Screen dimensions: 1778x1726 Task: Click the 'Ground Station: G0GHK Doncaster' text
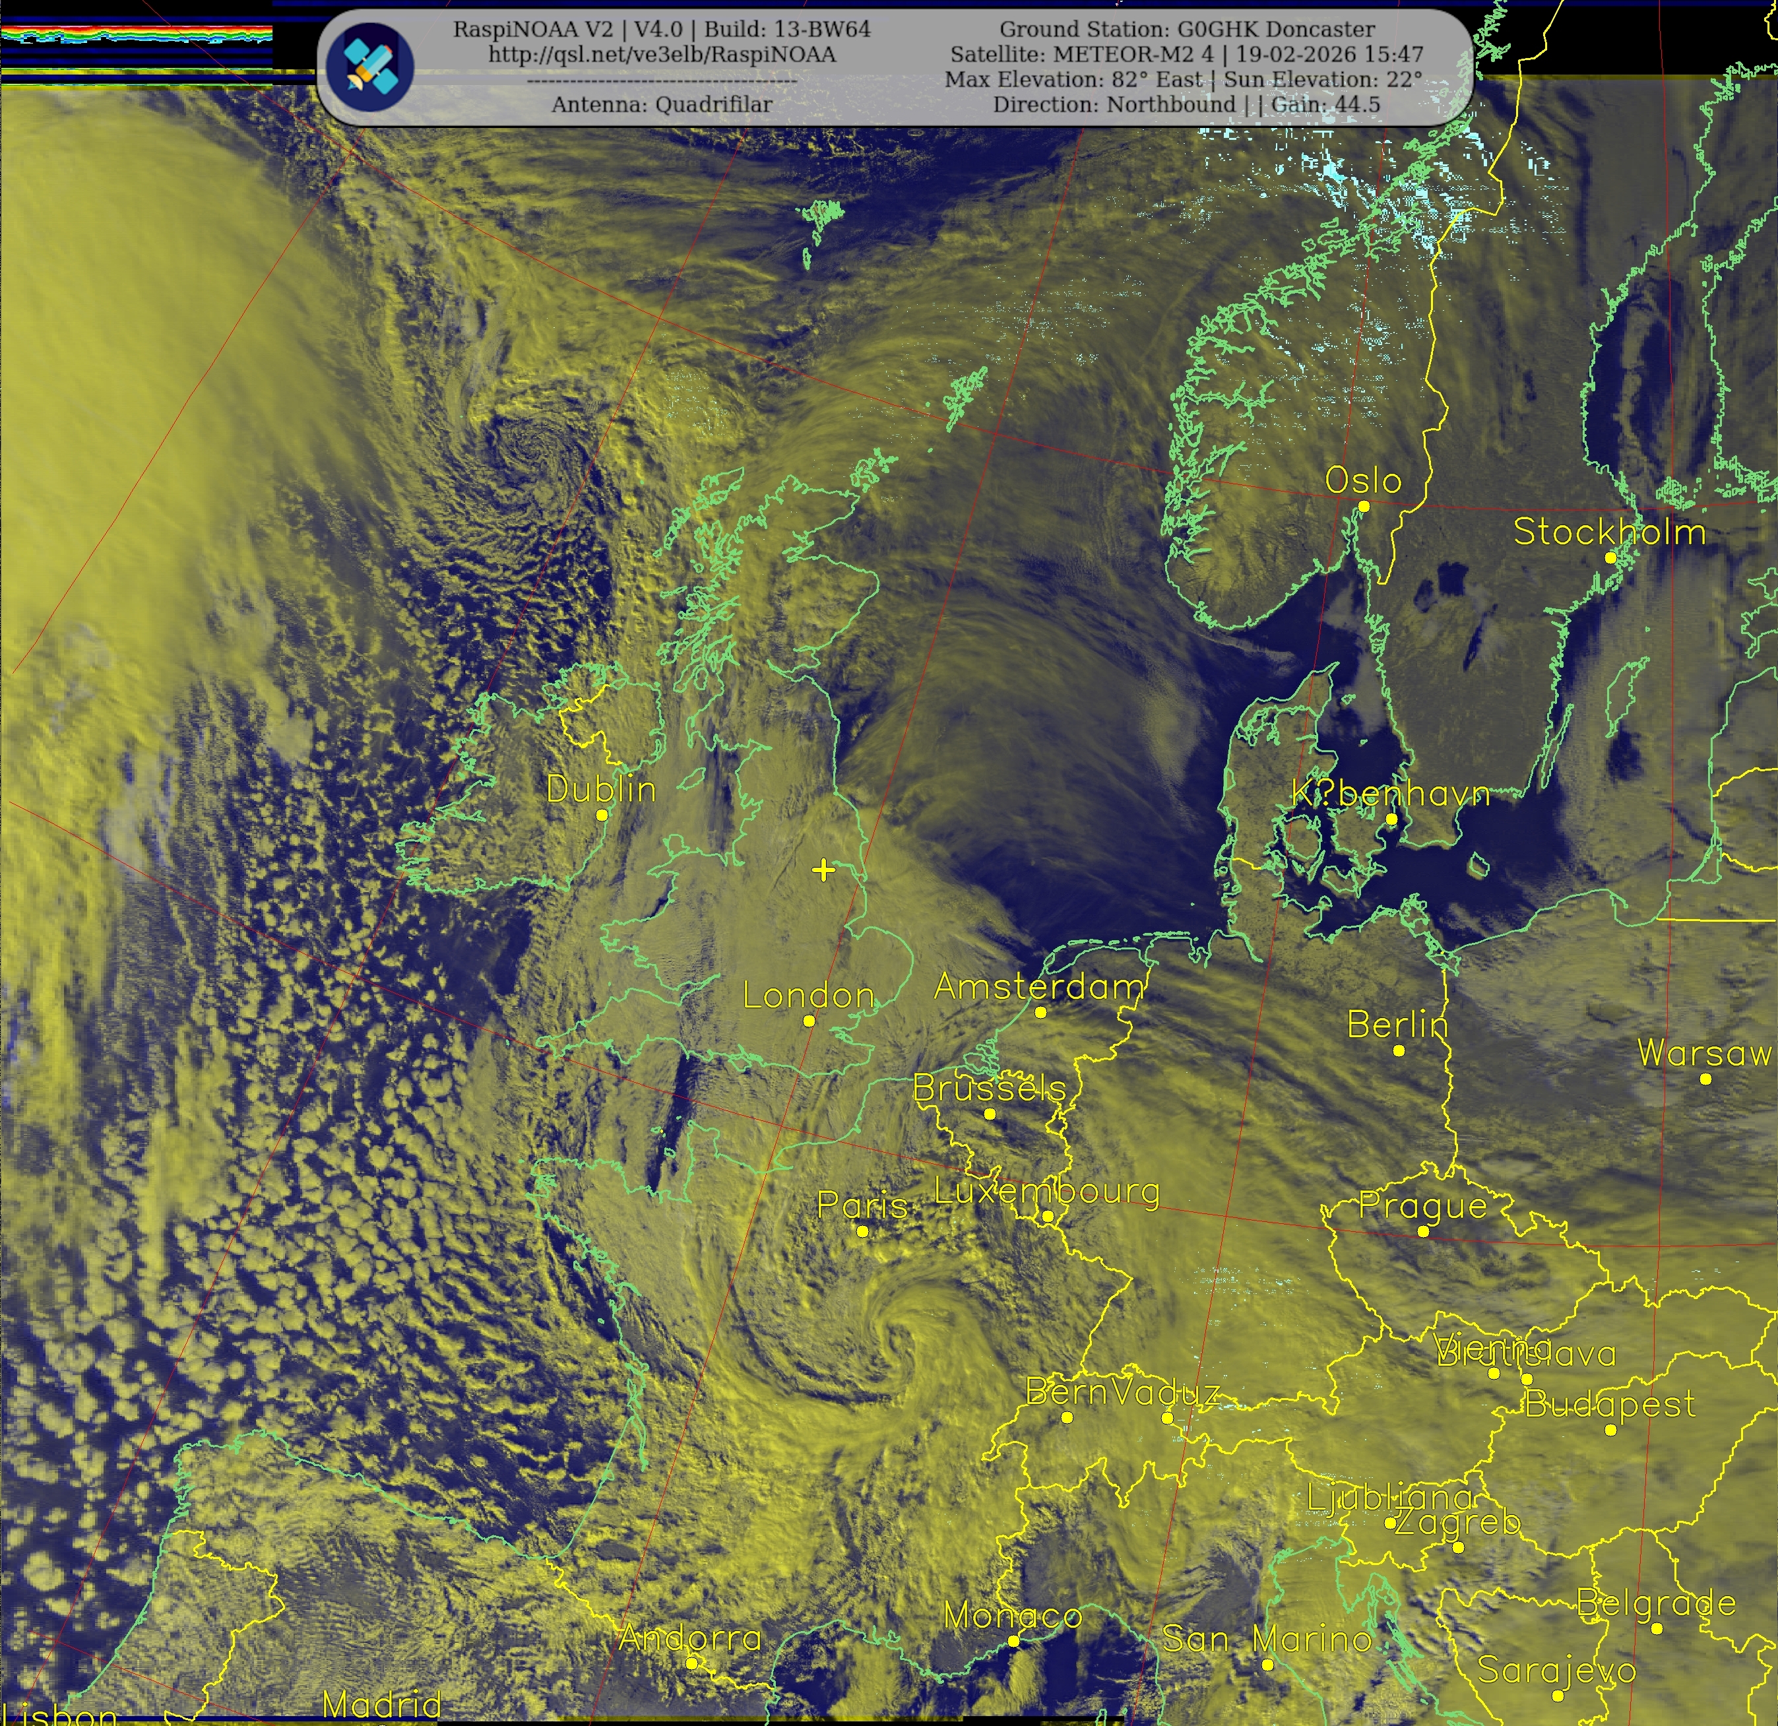tap(1186, 29)
